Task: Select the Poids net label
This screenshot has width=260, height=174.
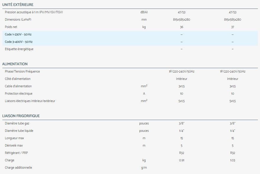Action: (11, 27)
